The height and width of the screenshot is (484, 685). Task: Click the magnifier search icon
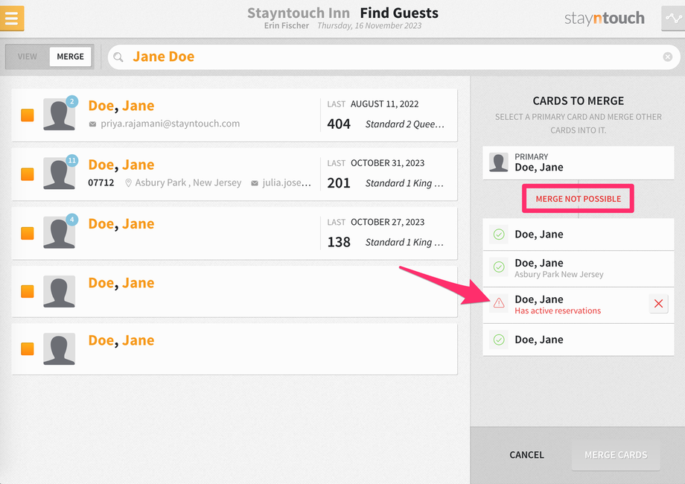(118, 57)
